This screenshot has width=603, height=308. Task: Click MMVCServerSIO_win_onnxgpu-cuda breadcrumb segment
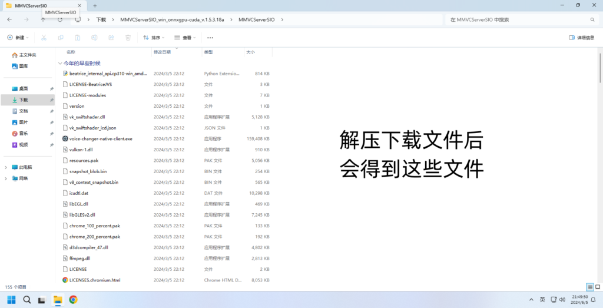[x=172, y=19]
